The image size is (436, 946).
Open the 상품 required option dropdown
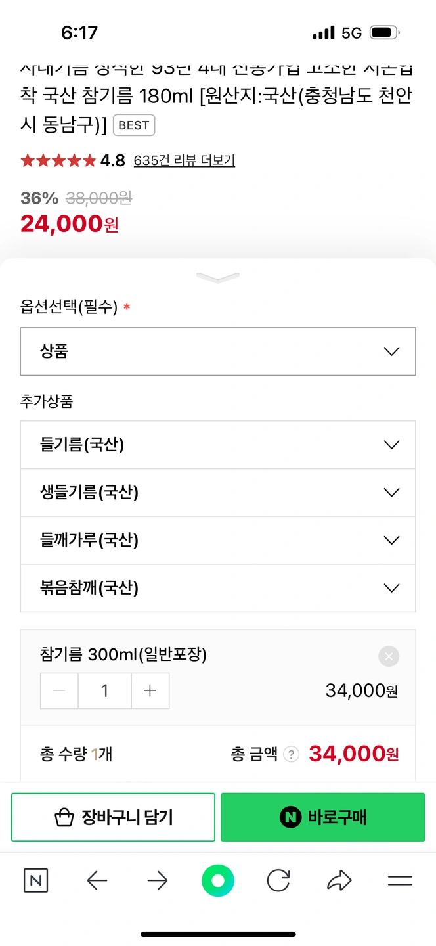218,351
